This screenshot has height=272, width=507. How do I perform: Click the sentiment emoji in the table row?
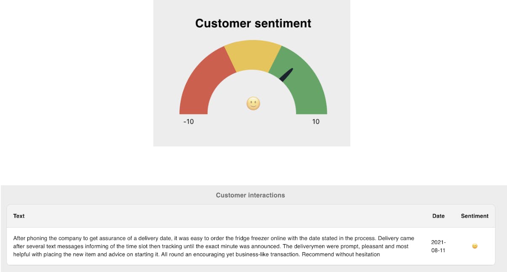(x=475, y=246)
